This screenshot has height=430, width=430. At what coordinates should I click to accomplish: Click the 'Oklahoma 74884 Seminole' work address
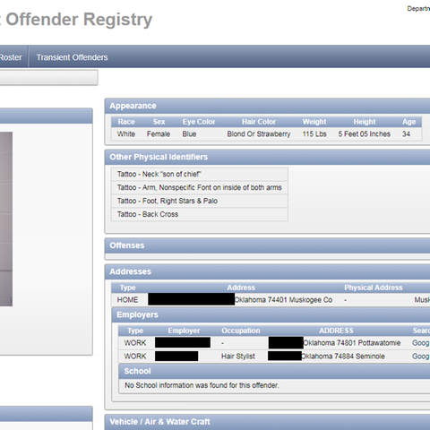click(343, 357)
